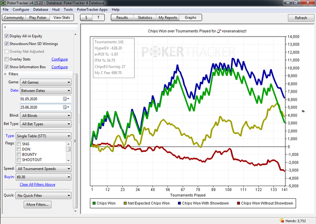Open the Game dropdown showing All Games
This screenshot has width=316, height=224.
46,82
